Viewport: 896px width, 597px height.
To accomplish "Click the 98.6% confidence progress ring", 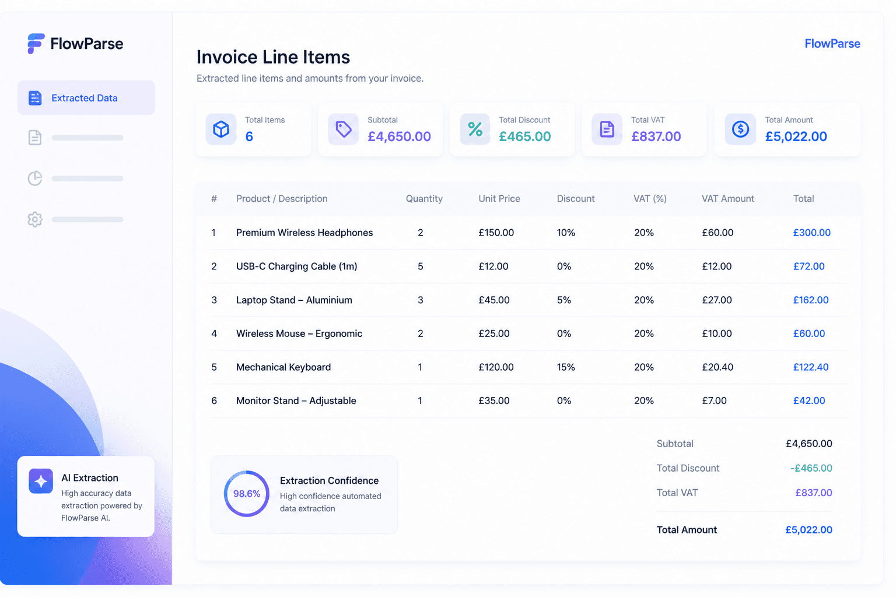I will click(x=247, y=494).
